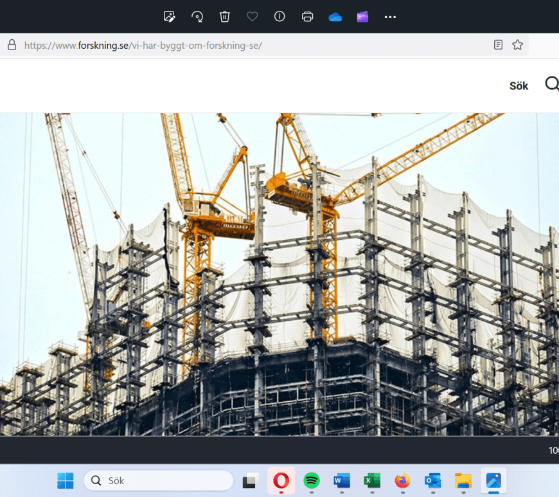Open Clipchamp from the purple icon

point(362,17)
